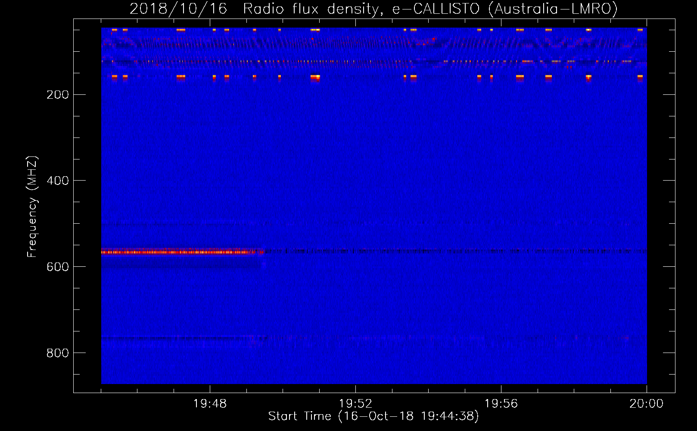
Task: Click the bright red emission band near 570 MHz
Action: (x=182, y=252)
